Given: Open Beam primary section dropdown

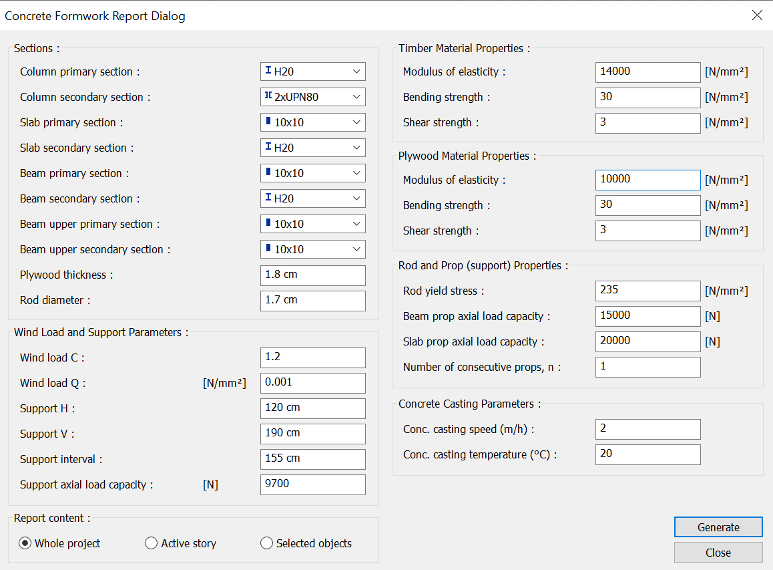Looking at the screenshot, I should pos(312,173).
